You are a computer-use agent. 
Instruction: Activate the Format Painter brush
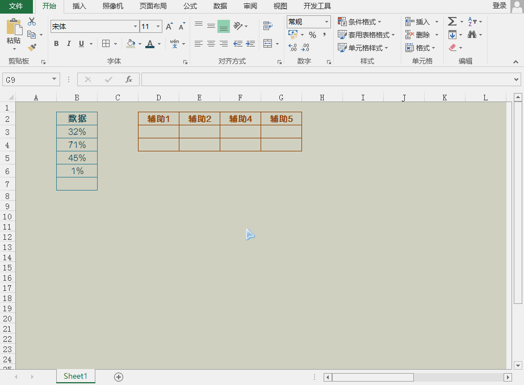tap(32, 48)
